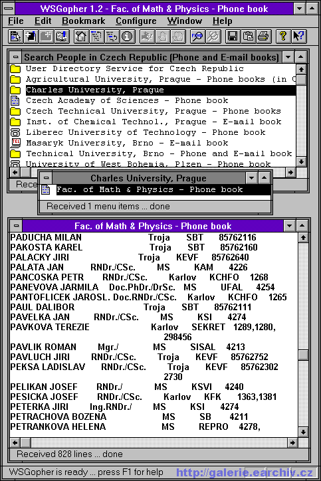
Task: Click the Fetch Item toolbar icon
Action: coord(15,37)
